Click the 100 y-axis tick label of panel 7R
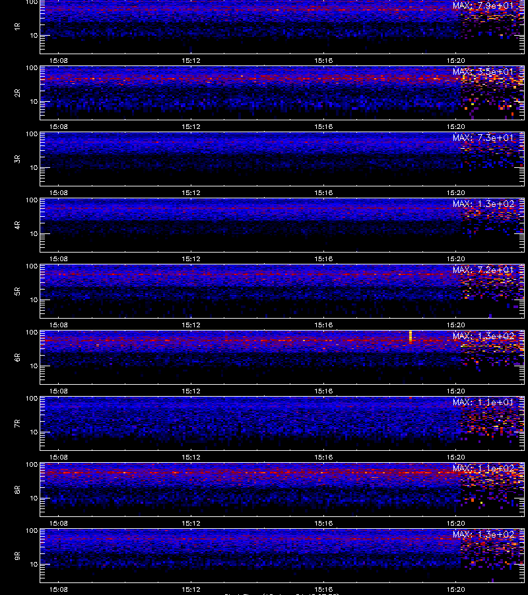Viewport: 528px width, 595px height. coord(32,399)
